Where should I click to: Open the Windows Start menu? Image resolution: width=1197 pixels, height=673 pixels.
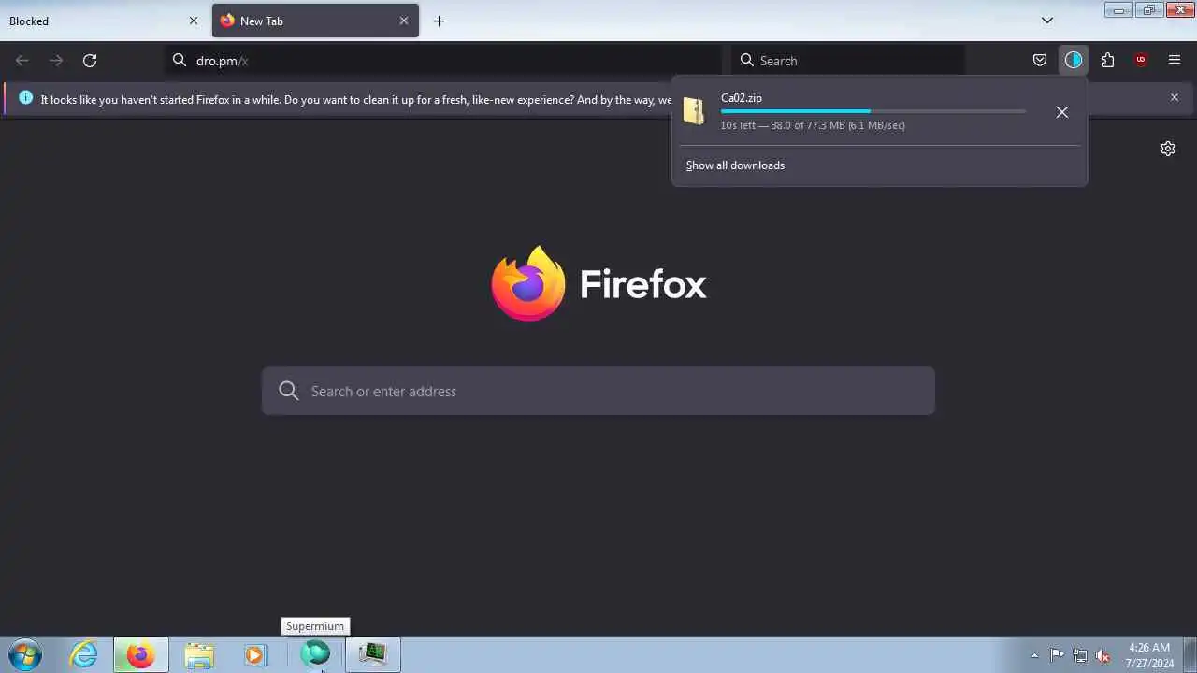pos(25,654)
